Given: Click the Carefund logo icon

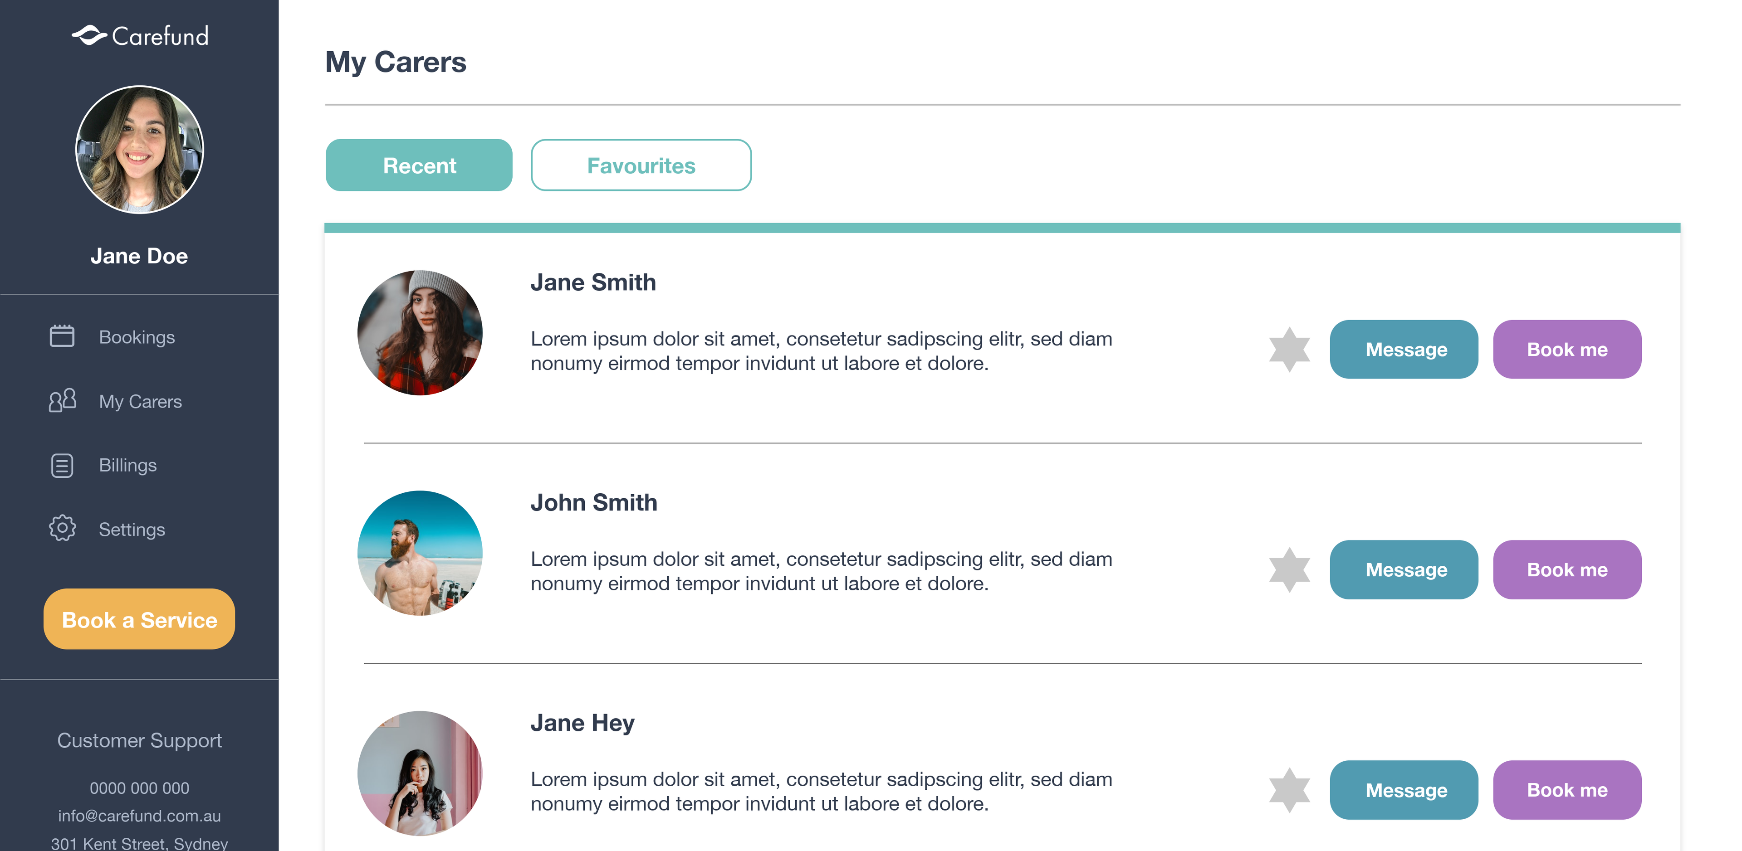Looking at the screenshot, I should (x=89, y=35).
